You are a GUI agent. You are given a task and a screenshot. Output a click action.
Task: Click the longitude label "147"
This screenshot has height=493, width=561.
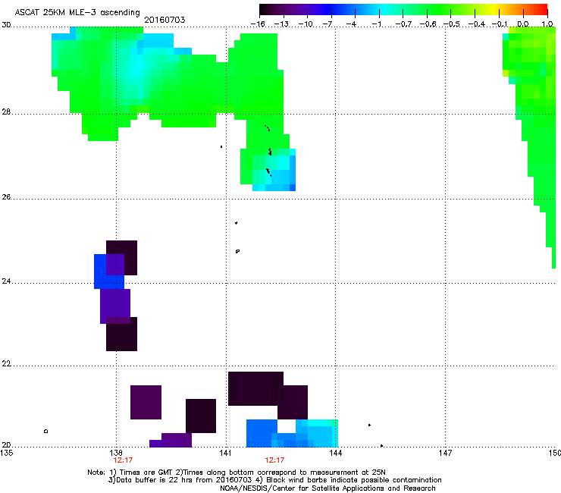(x=446, y=454)
